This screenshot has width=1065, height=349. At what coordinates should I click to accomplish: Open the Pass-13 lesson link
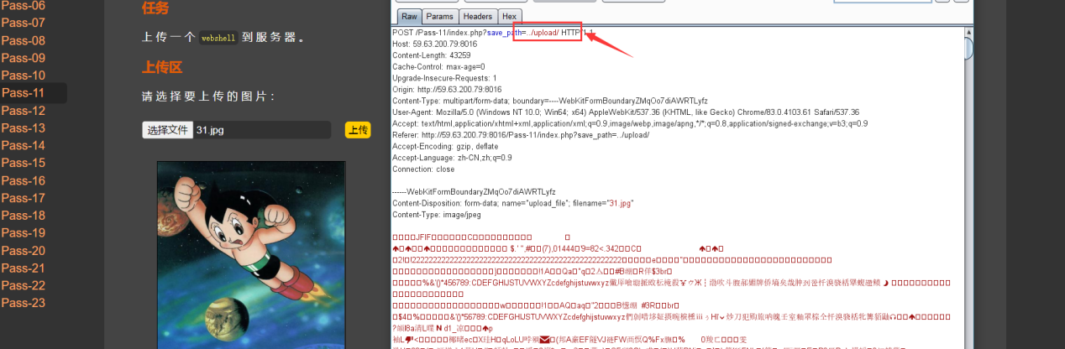tap(24, 128)
